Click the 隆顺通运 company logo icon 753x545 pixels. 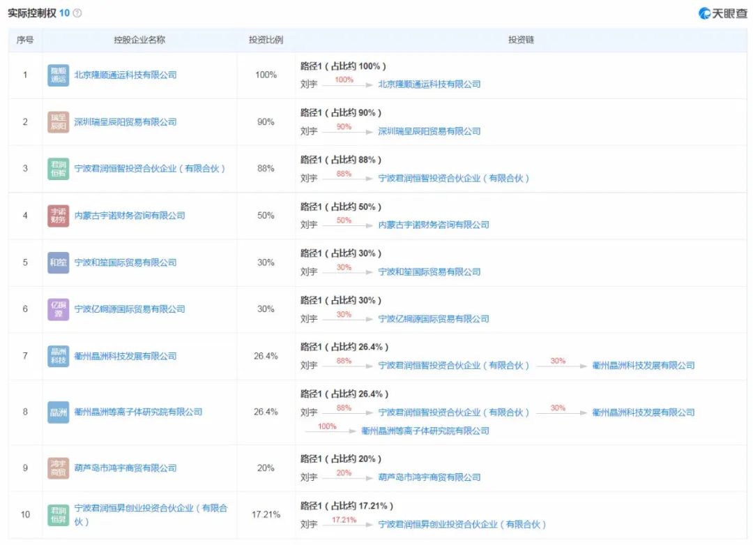(58, 75)
